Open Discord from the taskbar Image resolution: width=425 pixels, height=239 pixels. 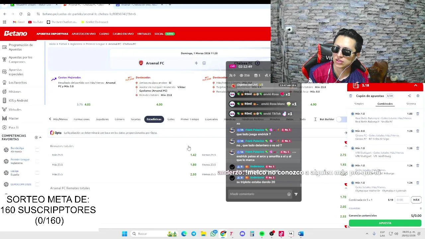[x=242, y=234]
